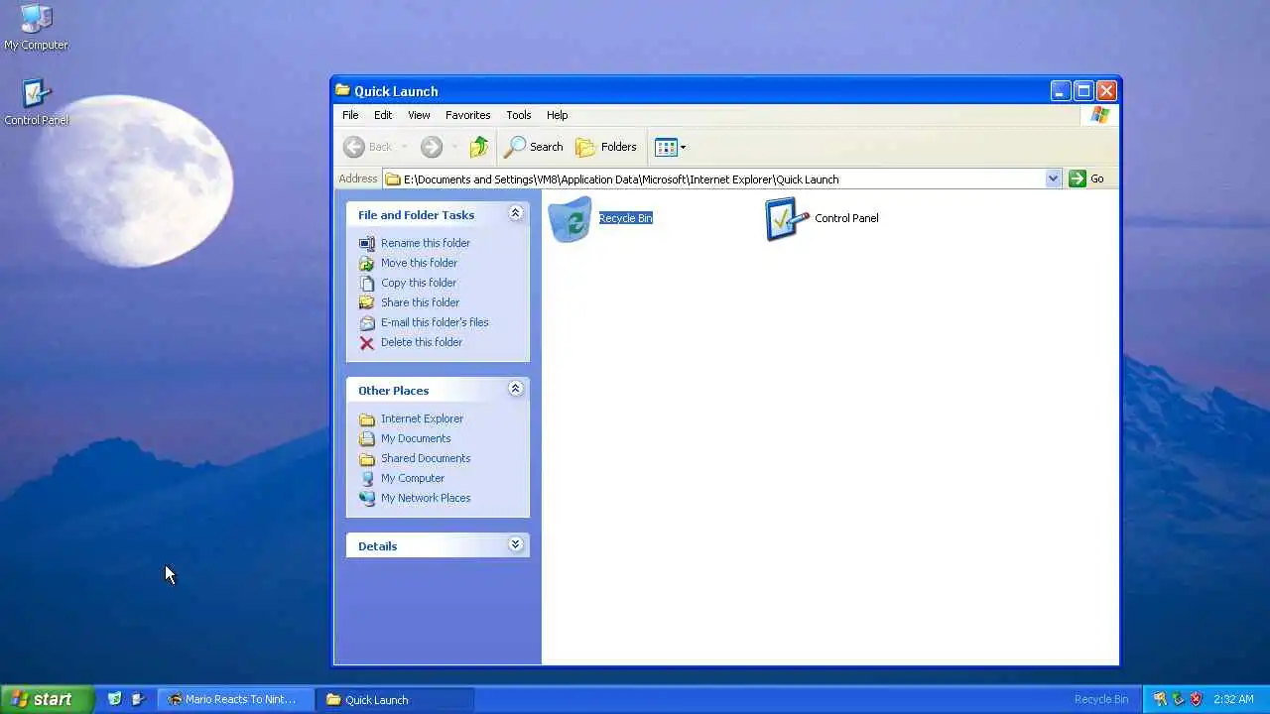The height and width of the screenshot is (714, 1270).
Task: Go back with the Back arrow
Action: (368, 147)
